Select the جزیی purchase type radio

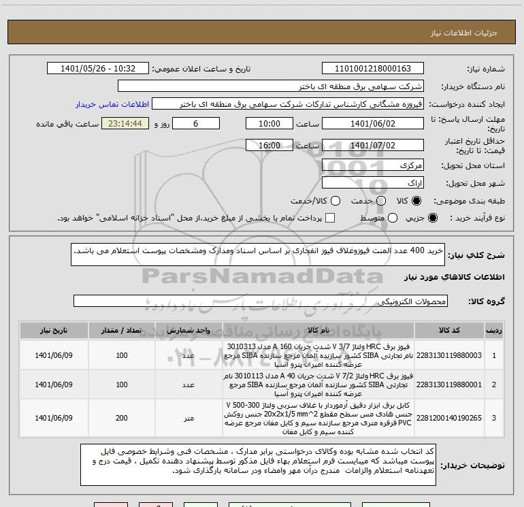(432, 218)
